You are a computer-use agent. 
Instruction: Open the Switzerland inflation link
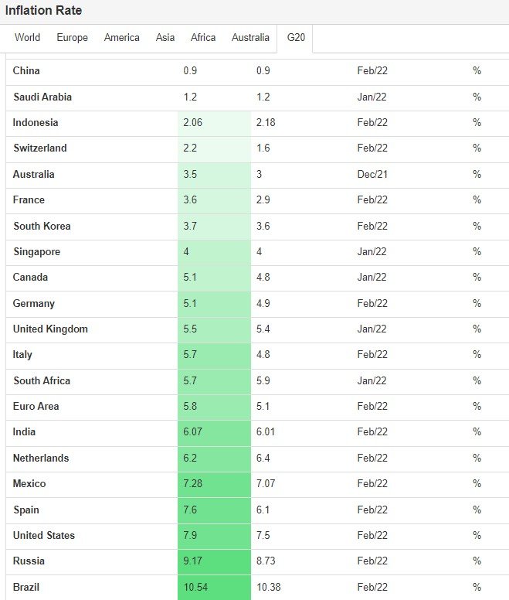(40, 148)
